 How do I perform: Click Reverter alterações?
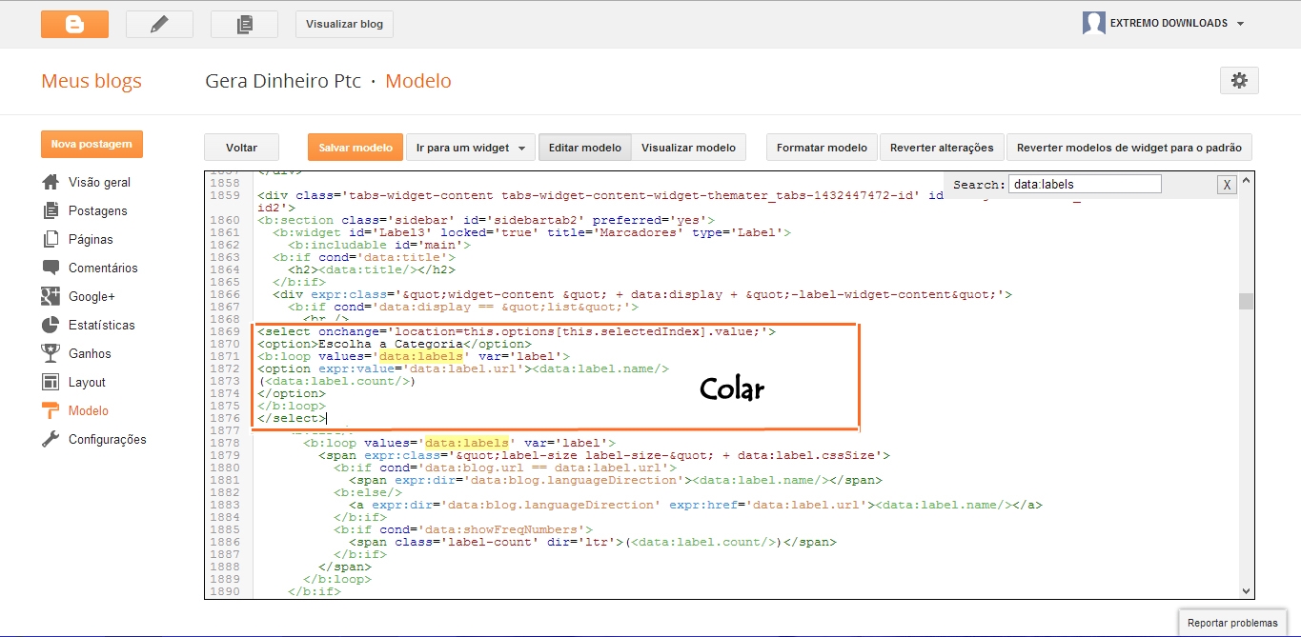point(941,148)
